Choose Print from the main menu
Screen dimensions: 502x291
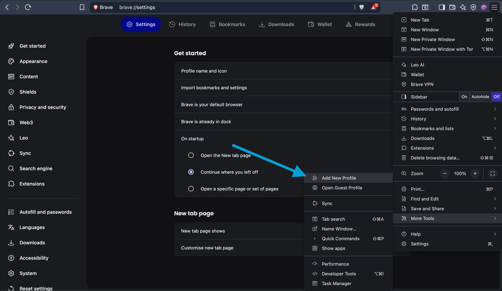coord(447,189)
